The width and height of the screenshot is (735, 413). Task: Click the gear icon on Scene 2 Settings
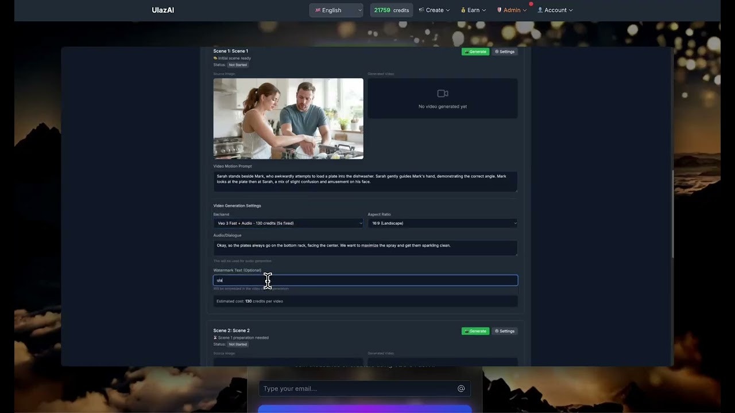[496, 331]
